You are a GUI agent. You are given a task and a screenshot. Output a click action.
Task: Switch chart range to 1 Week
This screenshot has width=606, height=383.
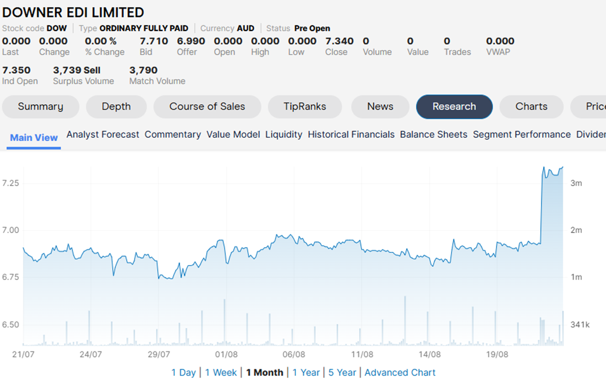[221, 372]
